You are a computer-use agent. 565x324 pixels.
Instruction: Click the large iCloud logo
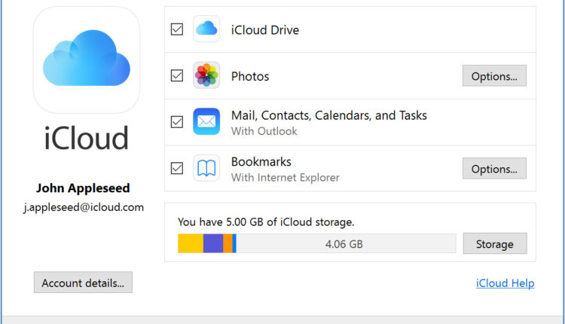(87, 60)
